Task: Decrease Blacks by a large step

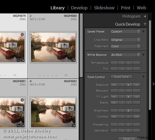Action: point(114,103)
